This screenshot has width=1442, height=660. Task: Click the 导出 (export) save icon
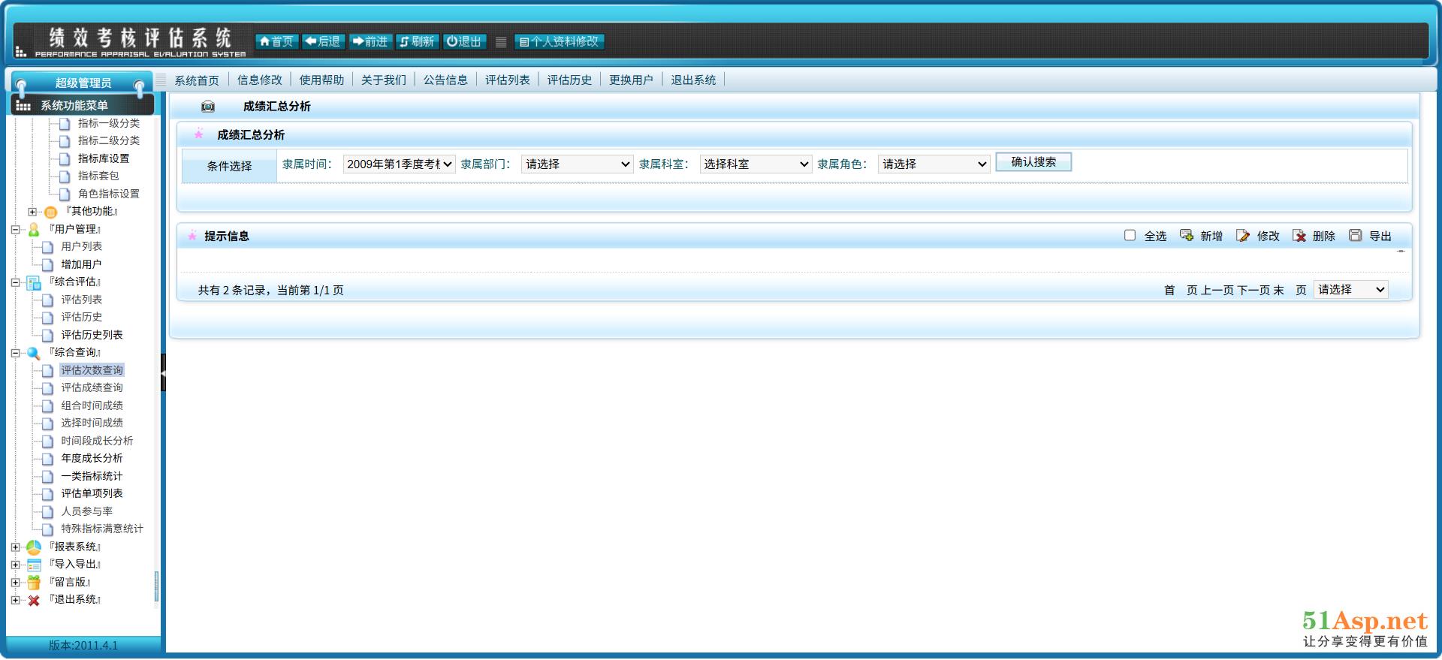[x=1355, y=236]
